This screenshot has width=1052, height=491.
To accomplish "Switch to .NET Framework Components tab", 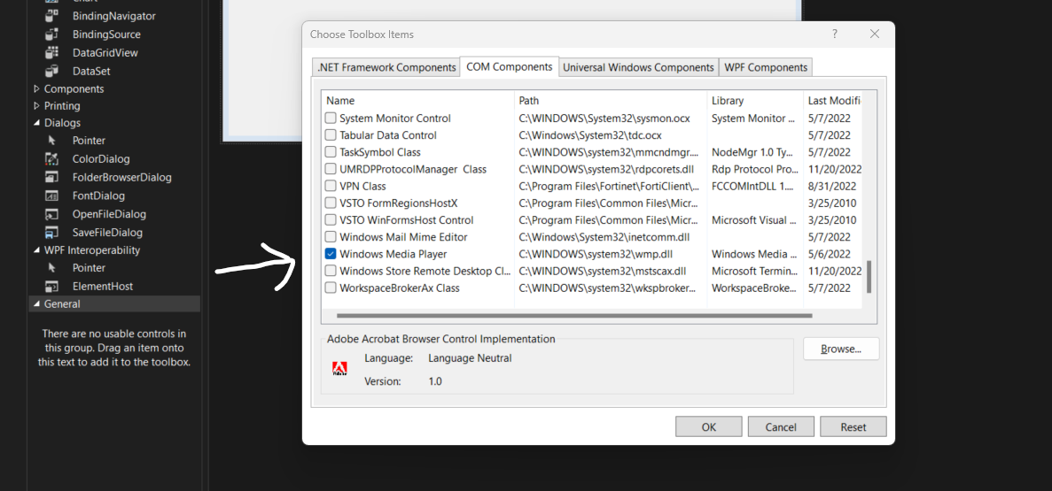I will [386, 67].
